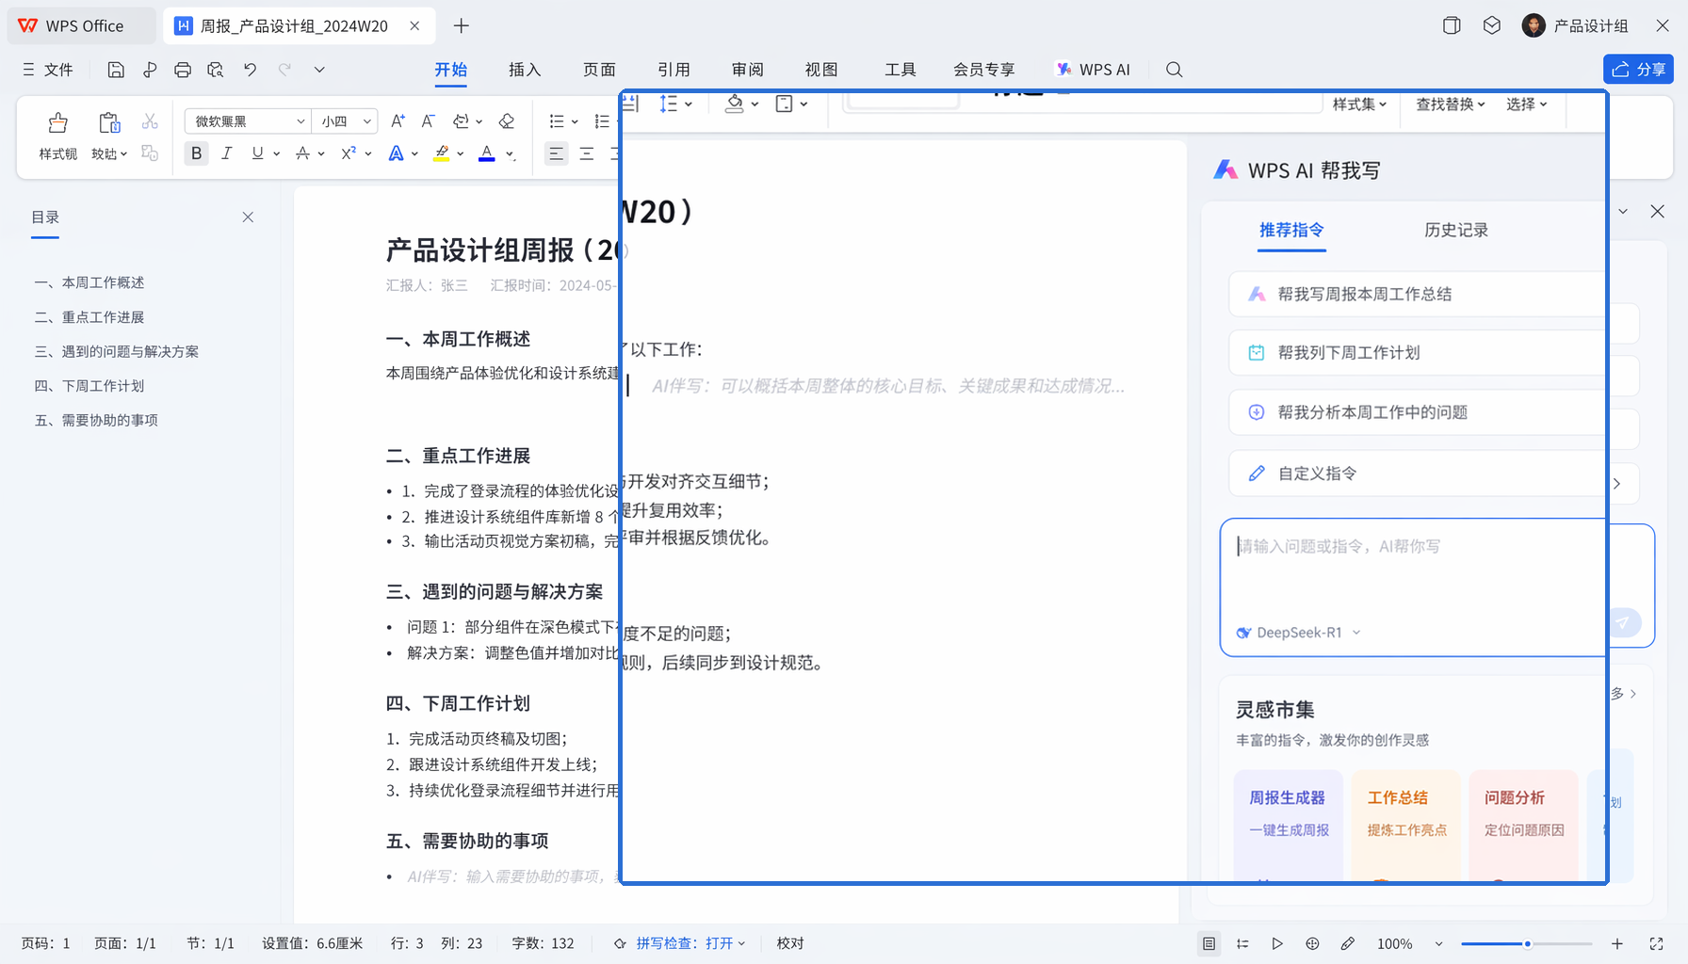Image resolution: width=1688 pixels, height=964 pixels.
Task: Switch to the 视图 tab
Action: pyautogui.click(x=821, y=70)
